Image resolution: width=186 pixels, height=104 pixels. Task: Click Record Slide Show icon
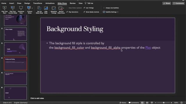click(x=61, y=8)
